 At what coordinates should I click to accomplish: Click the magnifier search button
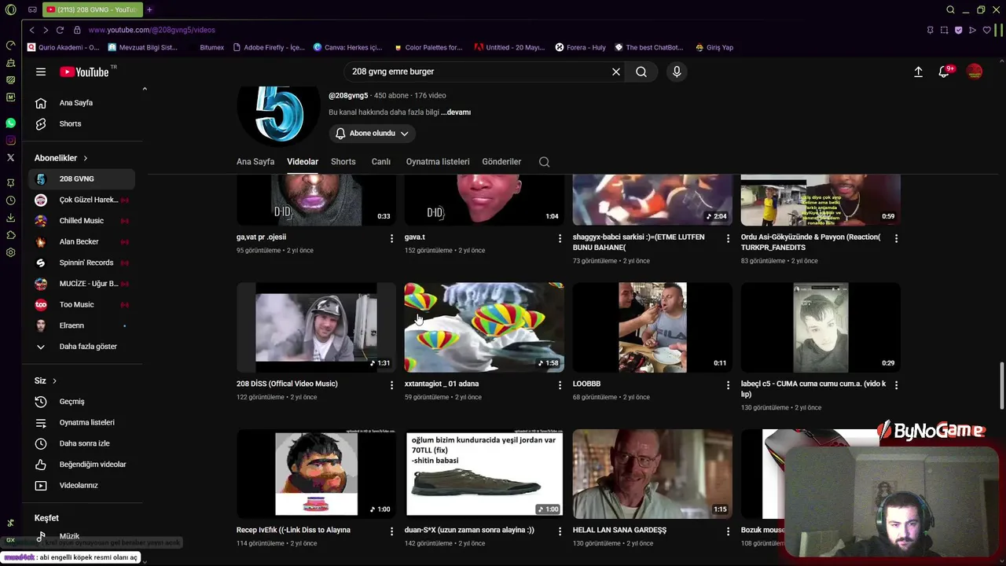[x=641, y=72]
